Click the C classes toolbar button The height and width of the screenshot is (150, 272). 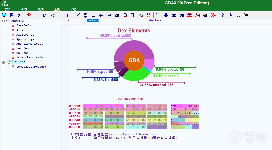click(x=53, y=15)
